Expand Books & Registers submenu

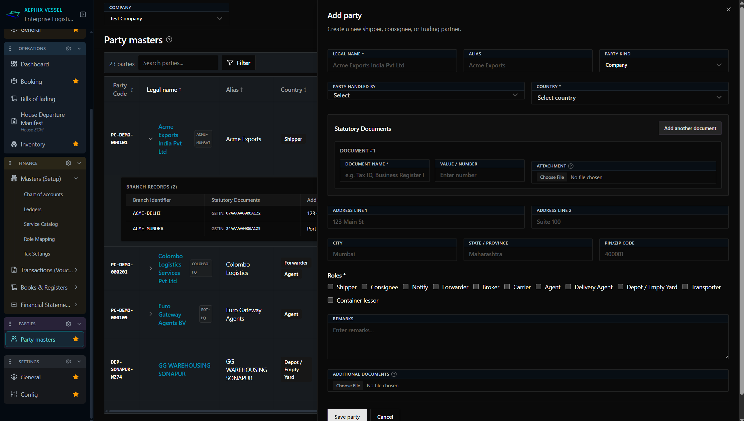point(76,287)
